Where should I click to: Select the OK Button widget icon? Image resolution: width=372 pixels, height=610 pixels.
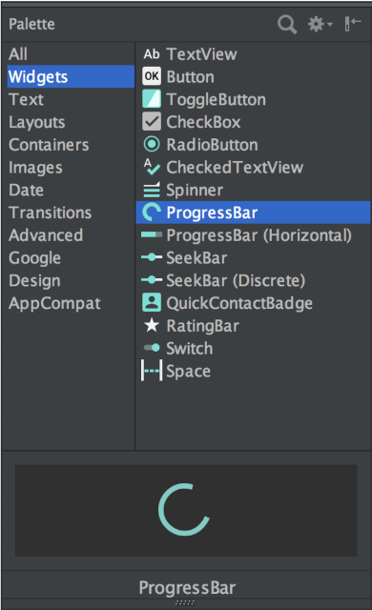point(152,76)
